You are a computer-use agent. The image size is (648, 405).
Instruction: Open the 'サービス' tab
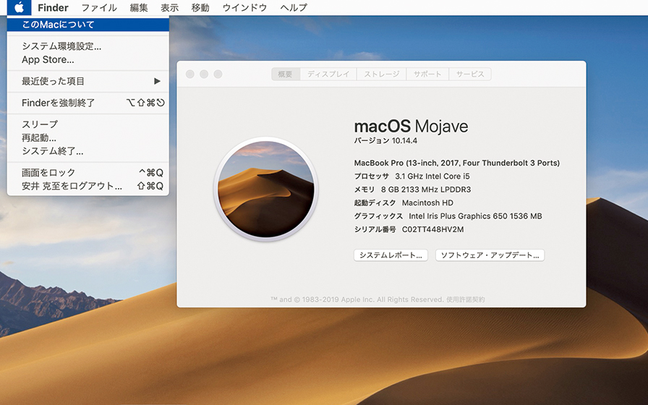(x=470, y=74)
